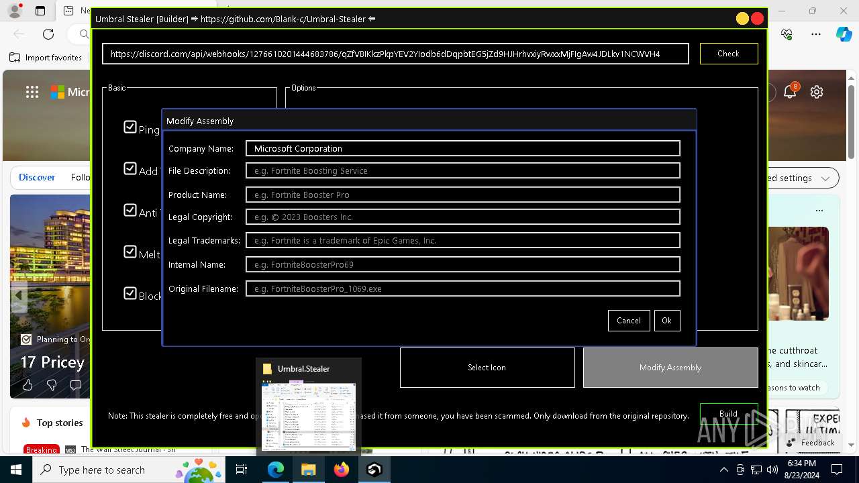This screenshot has width=859, height=483.
Task: Open the Feedback button on MSN
Action: click(x=811, y=442)
